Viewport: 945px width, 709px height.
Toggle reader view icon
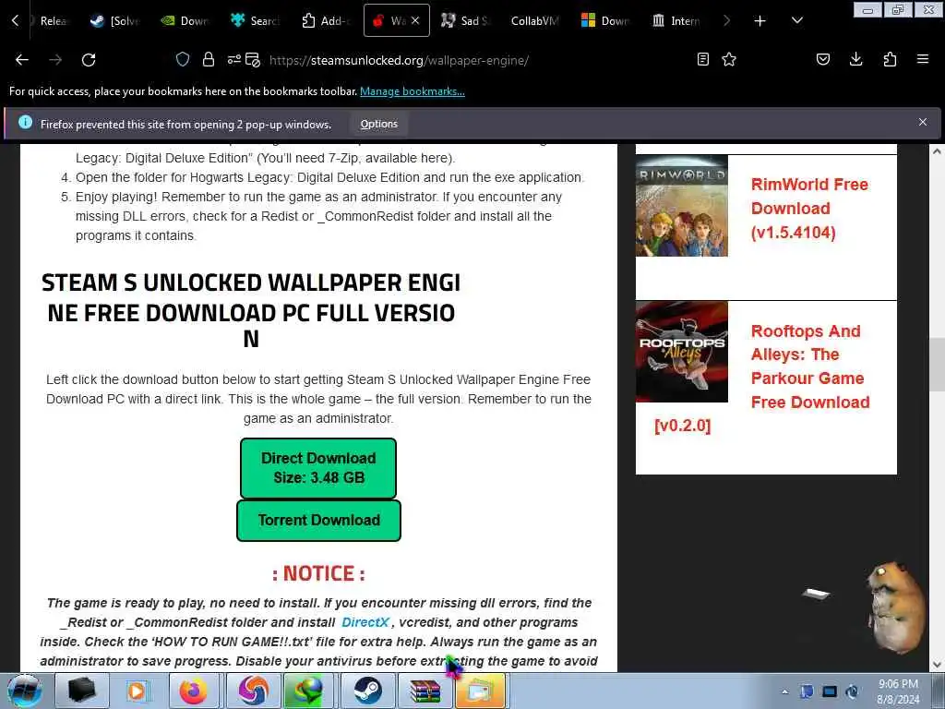pos(702,59)
